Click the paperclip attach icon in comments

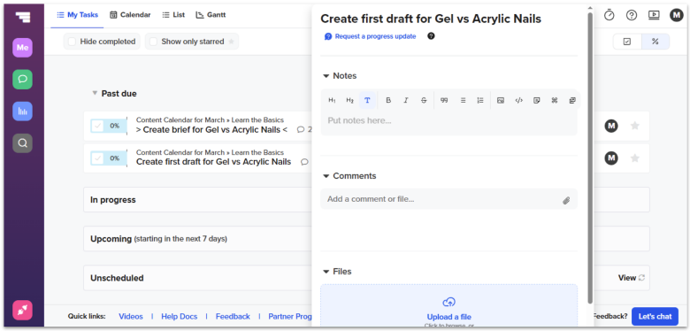pyautogui.click(x=566, y=201)
